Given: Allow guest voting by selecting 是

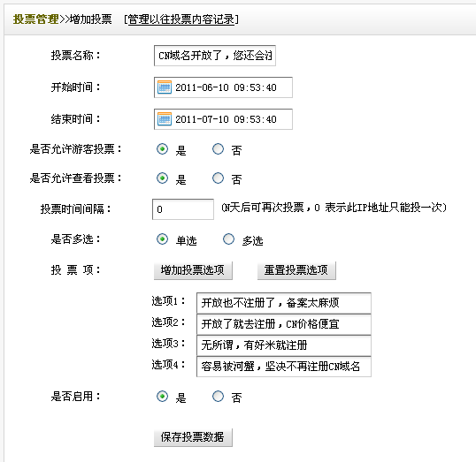Looking at the screenshot, I should point(162,148).
